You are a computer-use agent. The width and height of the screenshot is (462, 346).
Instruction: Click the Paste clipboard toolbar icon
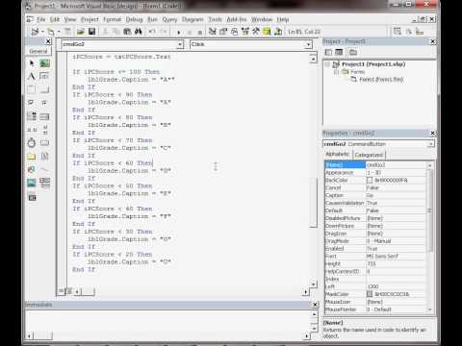(x=127, y=32)
